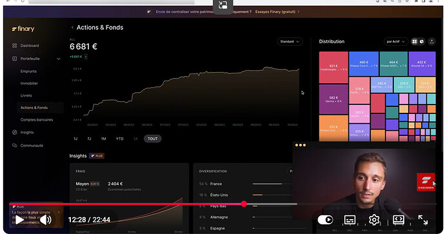Switch to theater mode

[399, 220]
